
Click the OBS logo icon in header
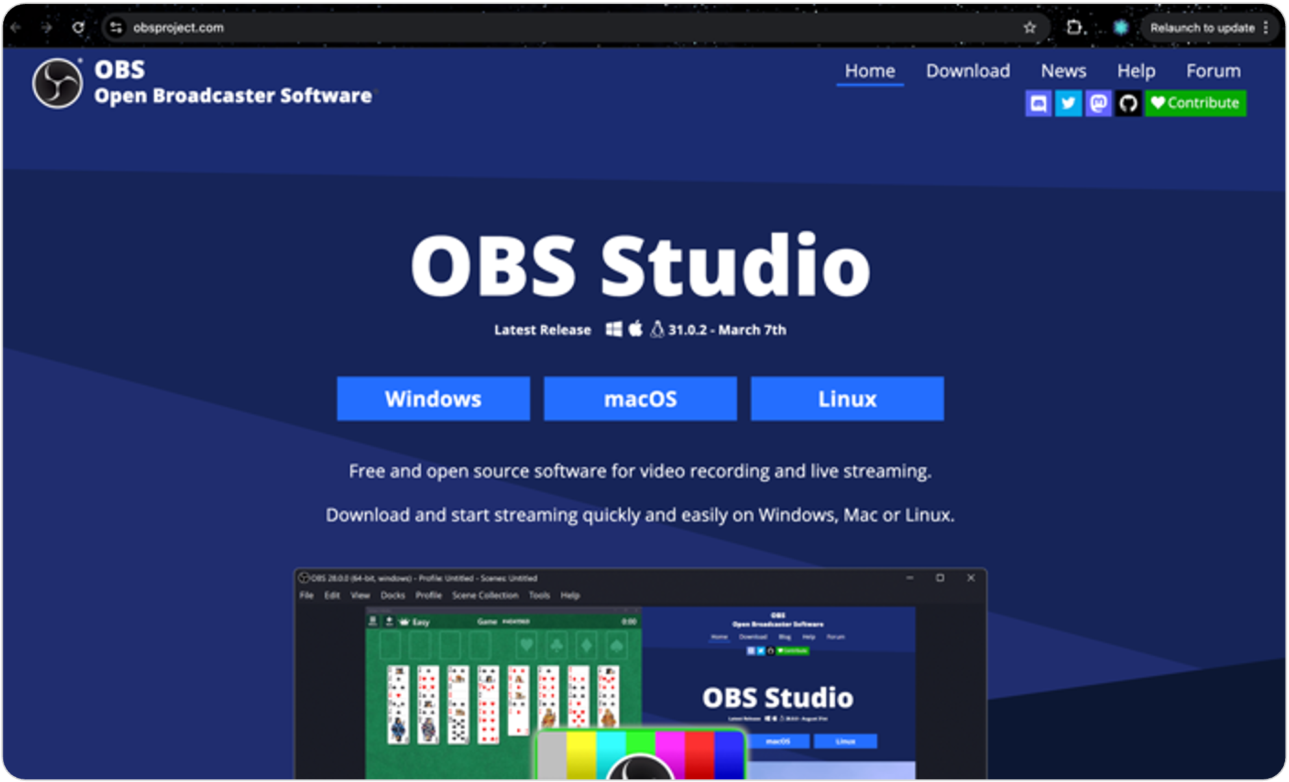tap(58, 84)
